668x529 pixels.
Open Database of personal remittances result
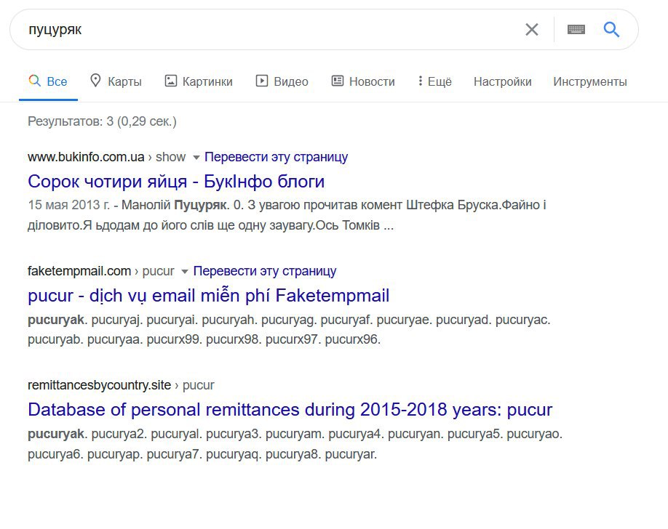coord(290,409)
